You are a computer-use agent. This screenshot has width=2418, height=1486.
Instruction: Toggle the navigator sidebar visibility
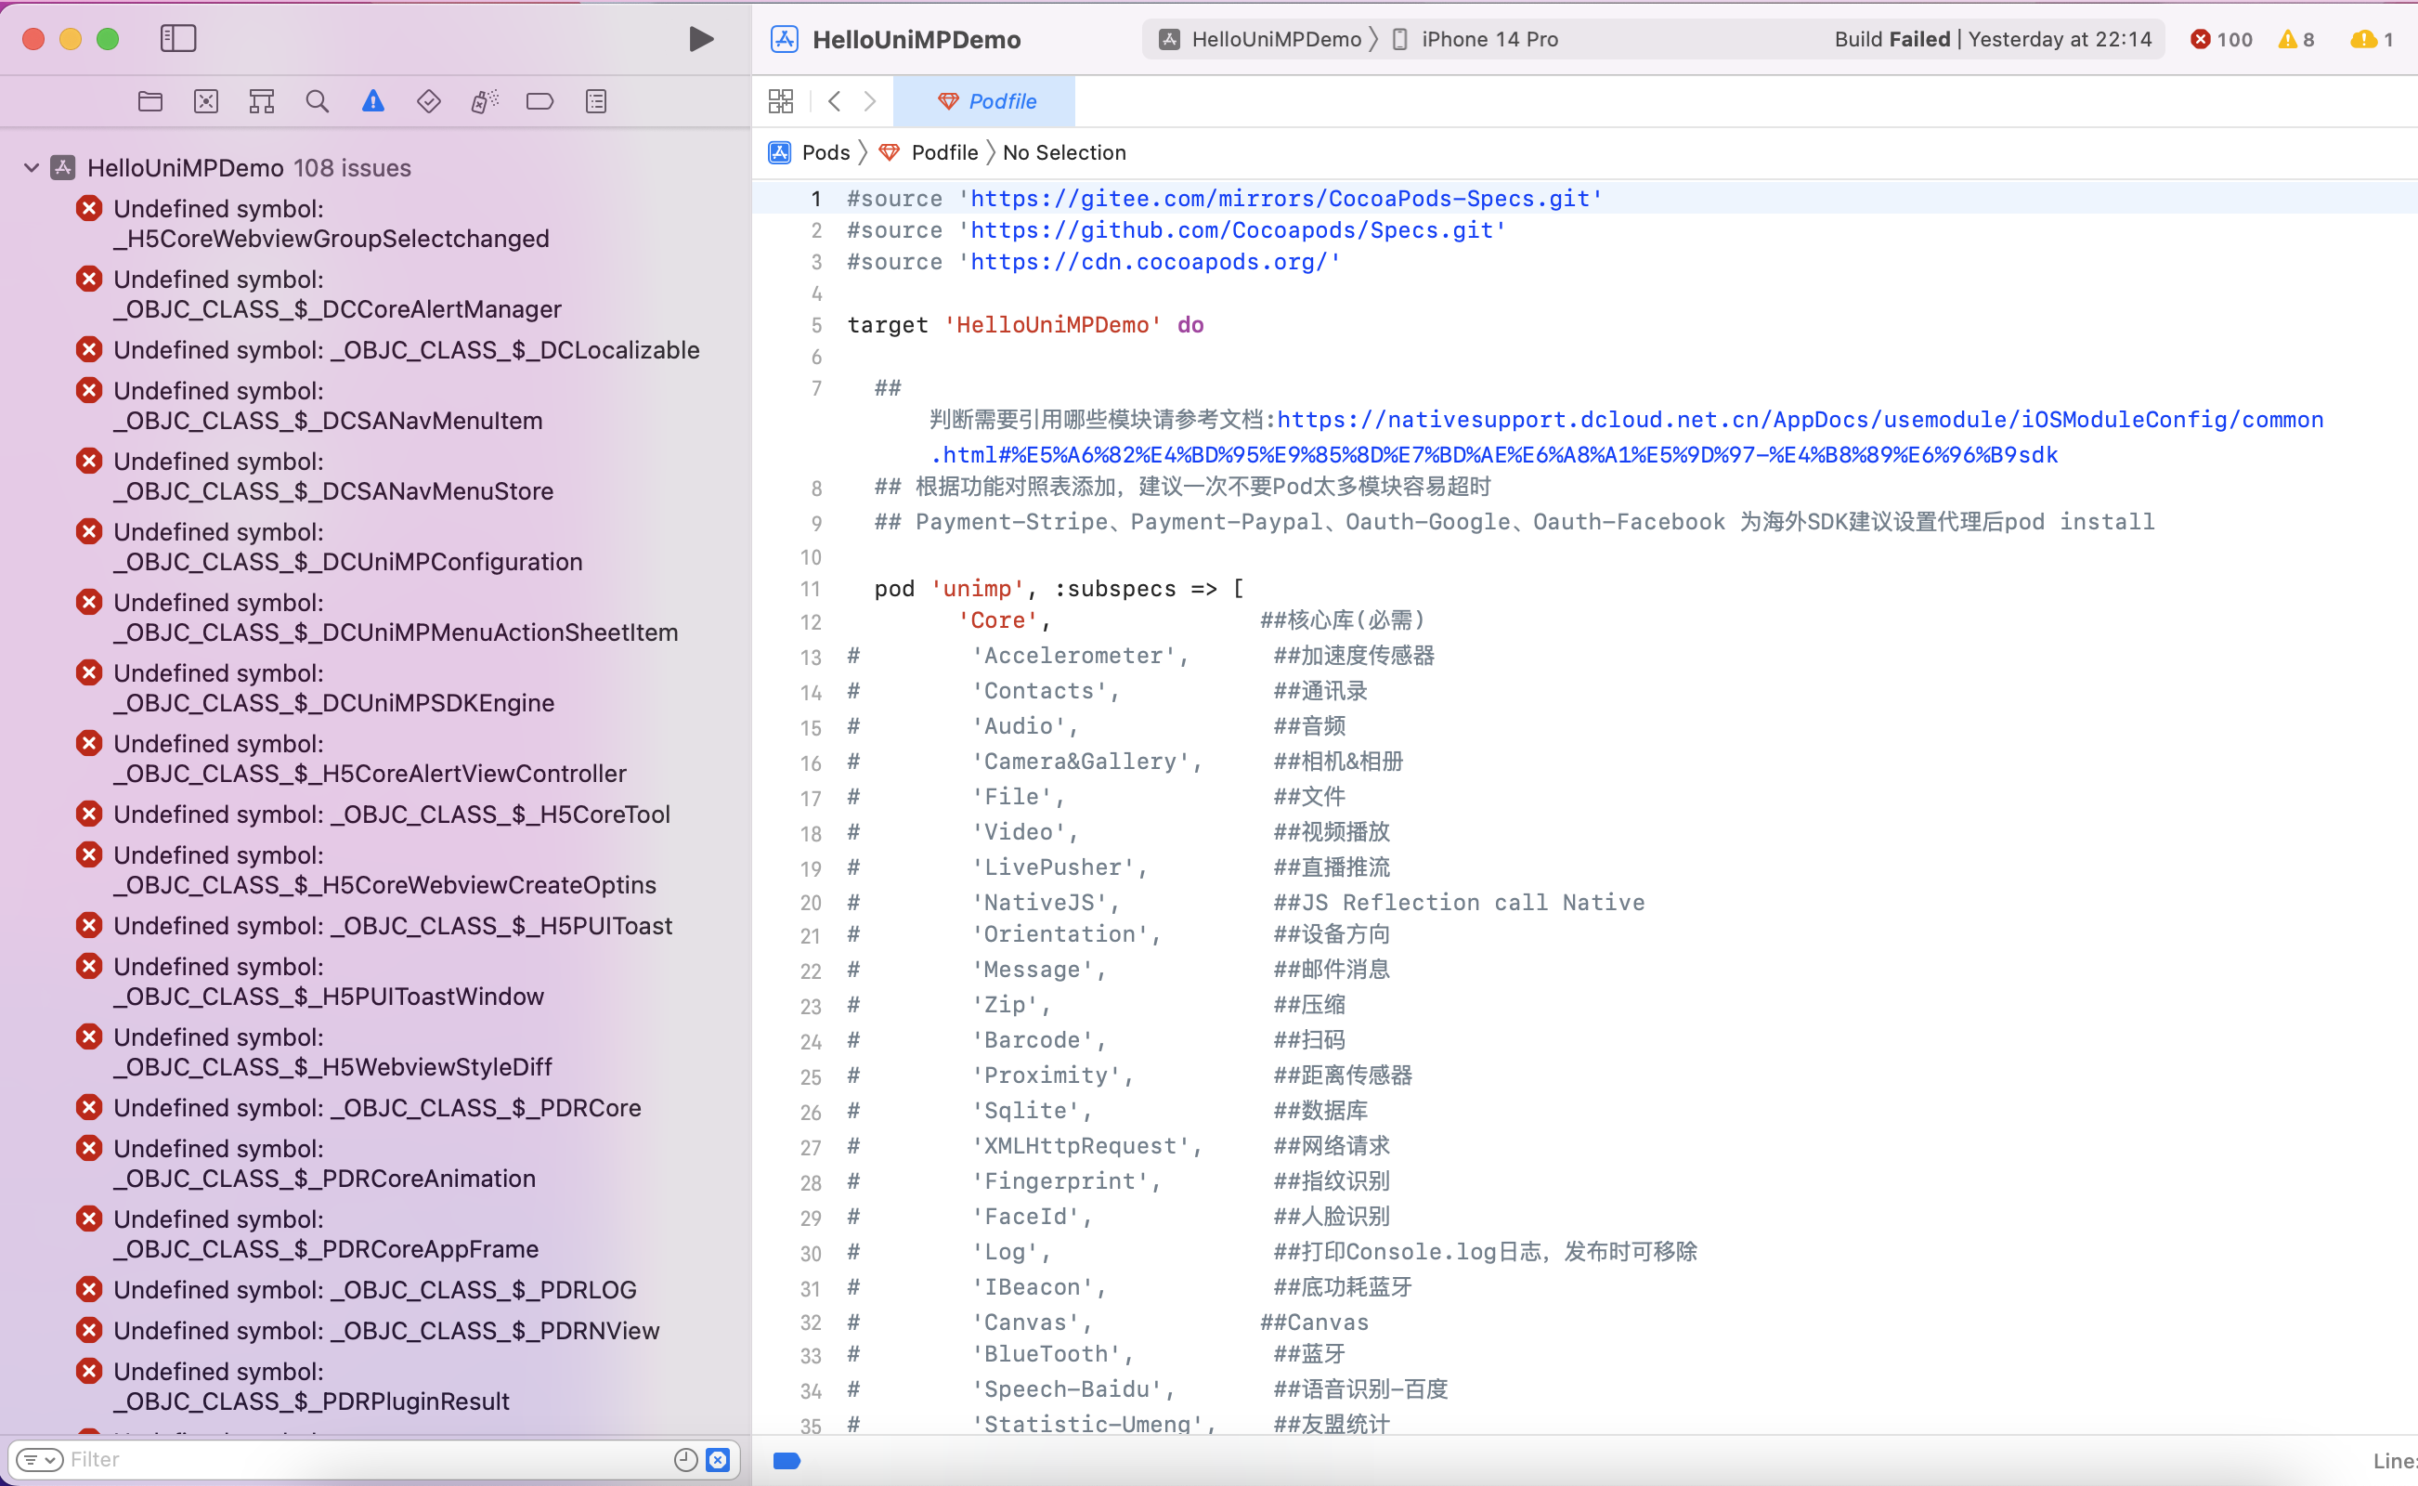[x=178, y=38]
